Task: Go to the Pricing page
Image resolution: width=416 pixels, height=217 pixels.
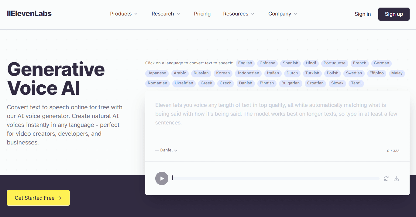Action: [x=202, y=14]
